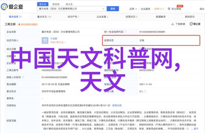
Task: Click 登记机关 value 深圳市市场监督管理局
Action: pos(53,91)
